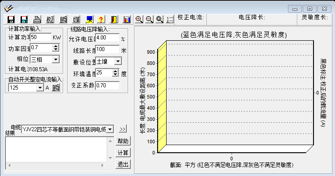335x176 pixels.
Task: Click the 功率因素 spinner up arrow
Action: (56, 46)
